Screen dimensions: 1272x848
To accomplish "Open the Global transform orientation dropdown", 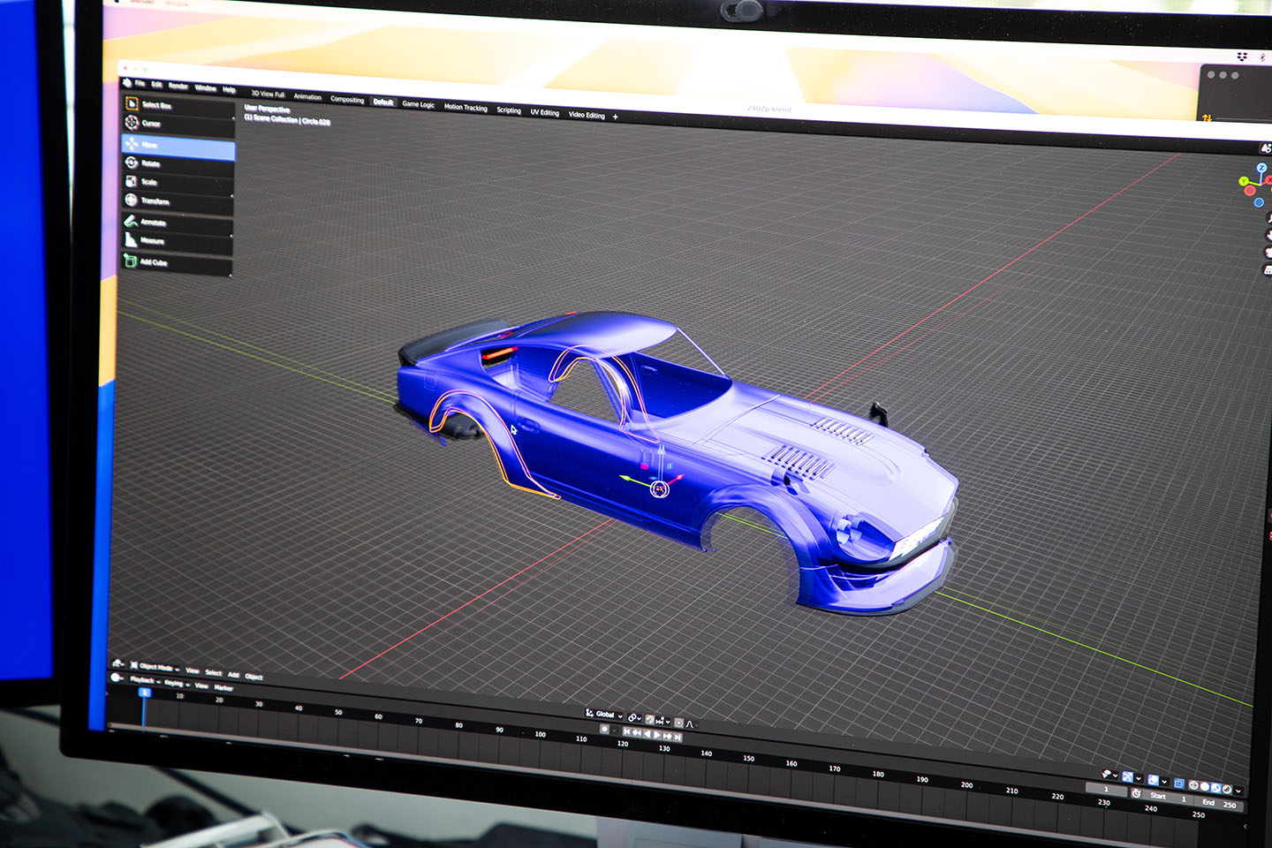I will click(605, 715).
